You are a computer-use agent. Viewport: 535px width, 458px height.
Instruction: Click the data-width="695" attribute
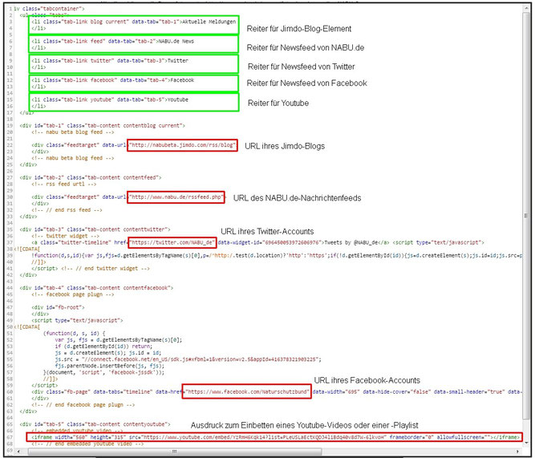tap(336, 391)
